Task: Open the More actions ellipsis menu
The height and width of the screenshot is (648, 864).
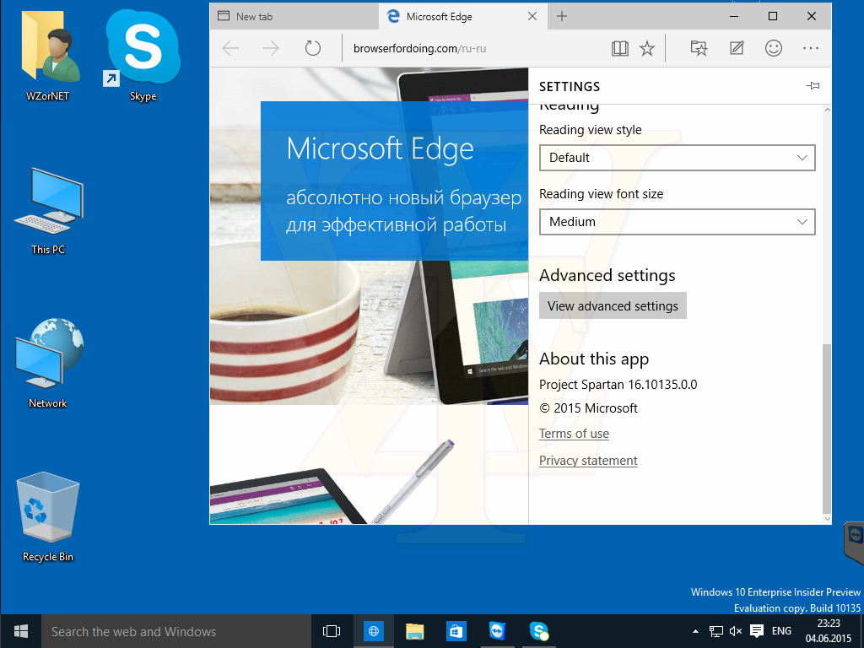Action: point(811,48)
